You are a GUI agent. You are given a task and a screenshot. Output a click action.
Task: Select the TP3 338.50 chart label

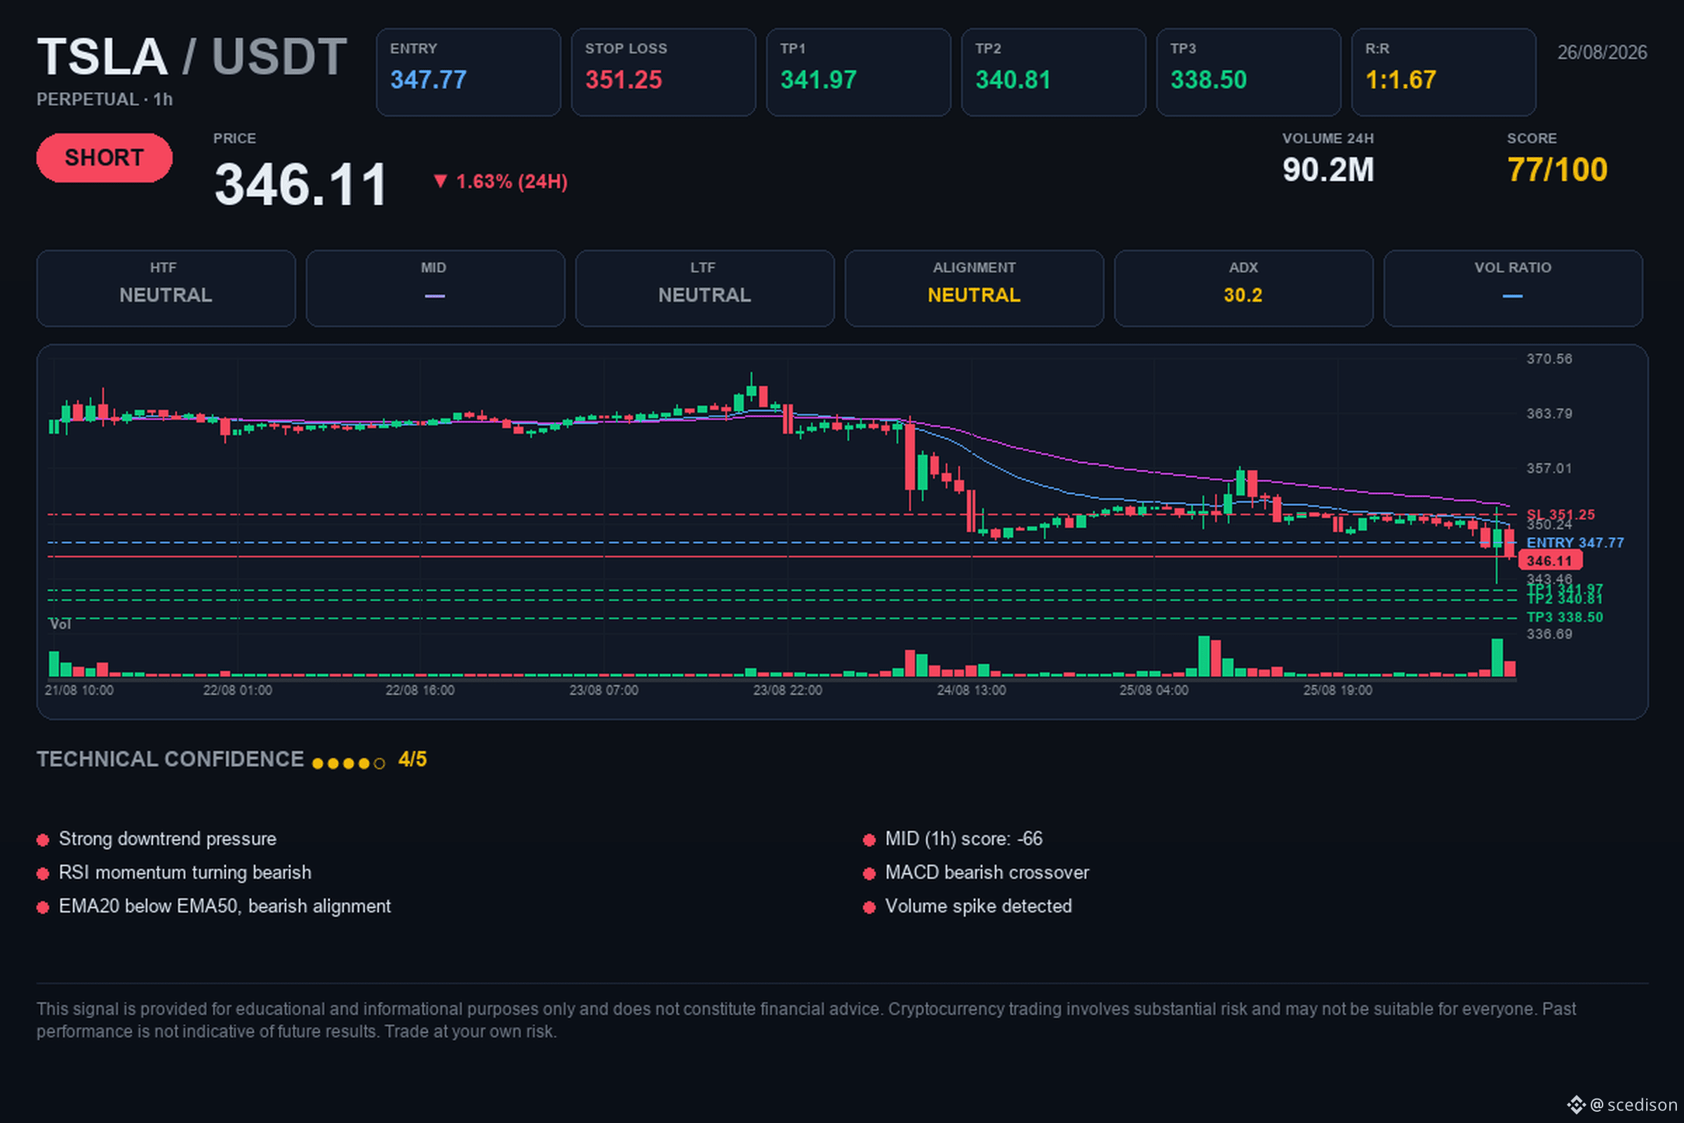click(x=1565, y=618)
